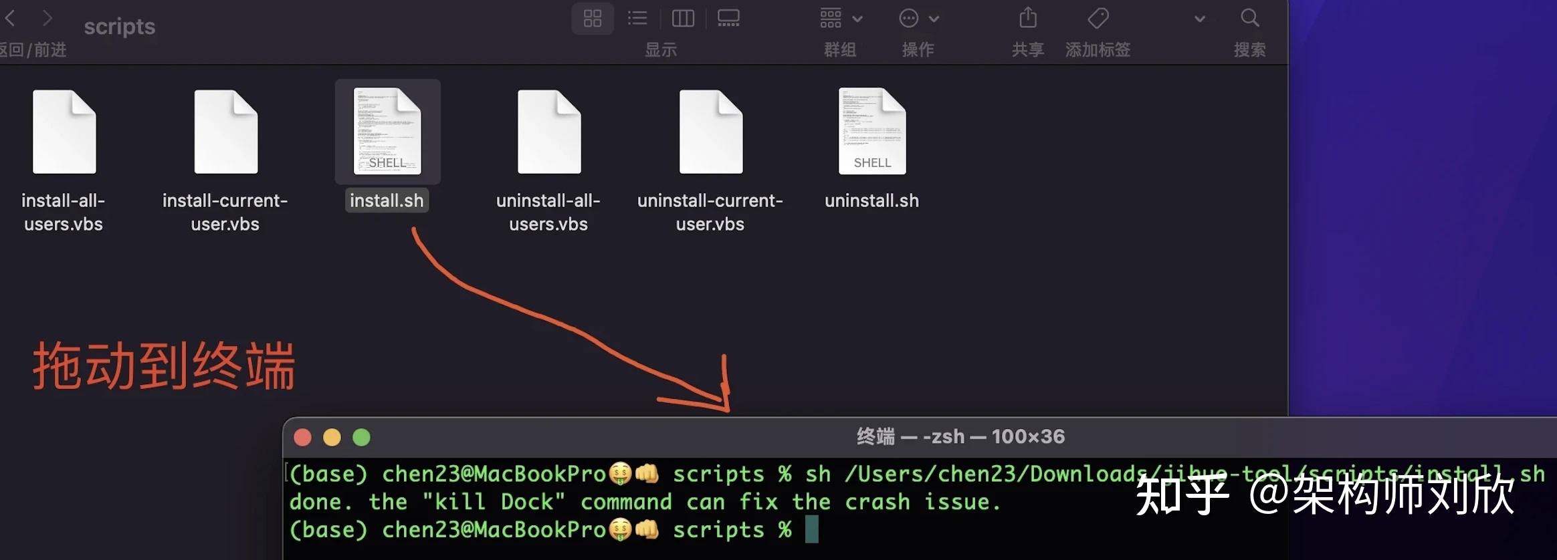Expand the Group (群组) dropdown
This screenshot has width=1557, height=560.
click(x=841, y=18)
